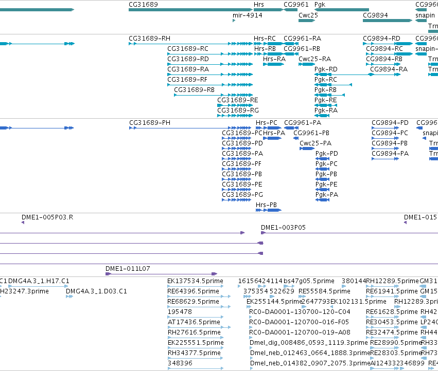438x371 pixels.
Task: Select protein CG9894-PA
Action: pyautogui.click(x=390, y=154)
